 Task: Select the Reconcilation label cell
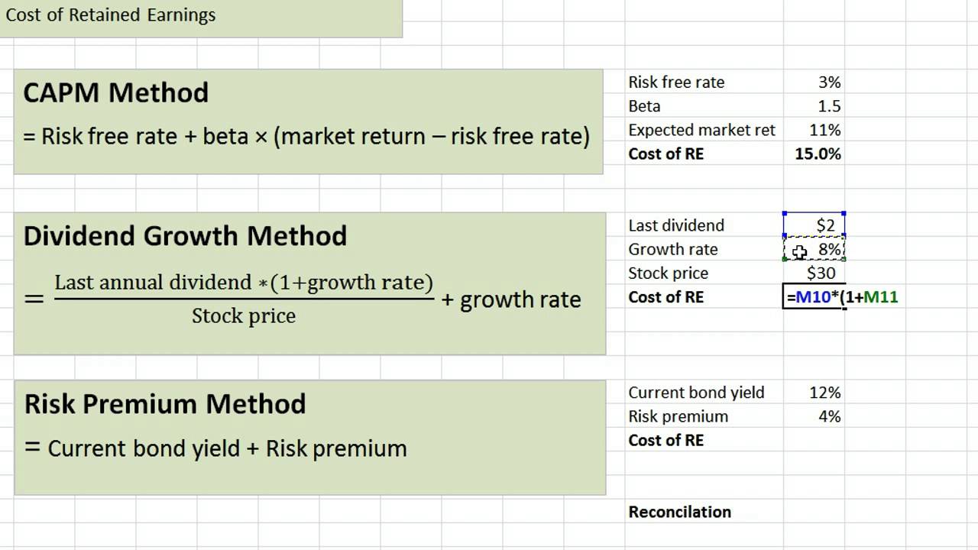tap(679, 512)
